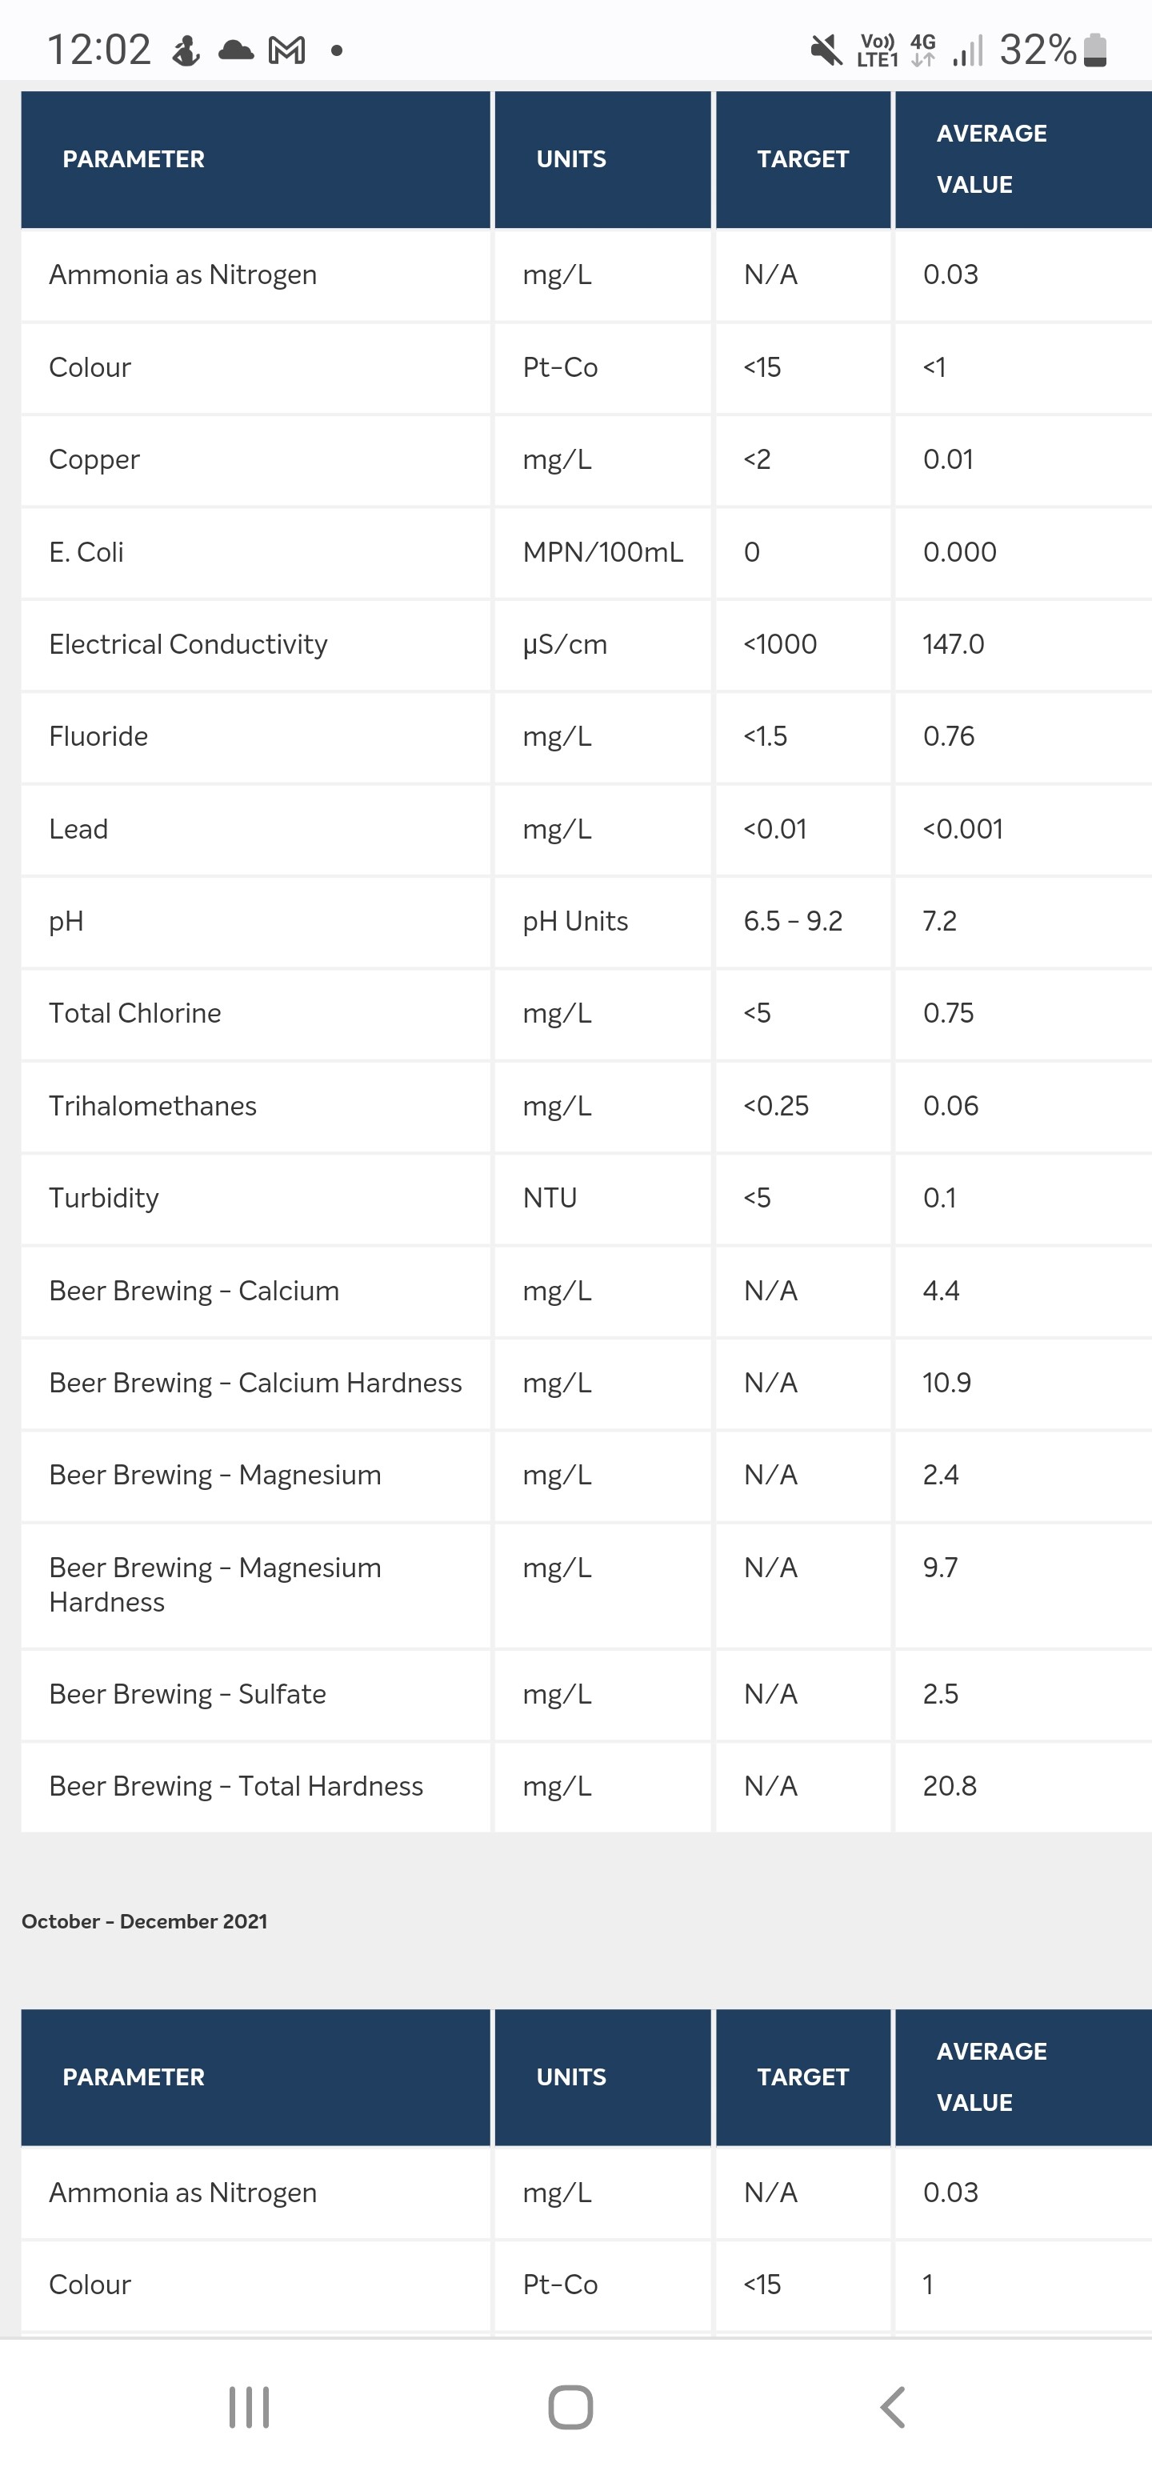Select the Beer Brewing - Total Hardness cell

click(x=256, y=1786)
